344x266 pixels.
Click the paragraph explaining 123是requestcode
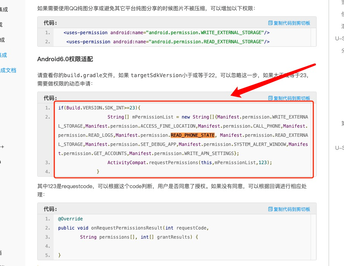pos(172,190)
